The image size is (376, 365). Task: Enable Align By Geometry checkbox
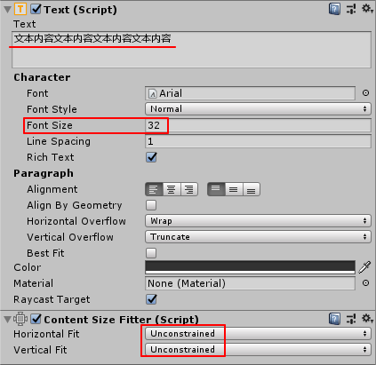tap(151, 205)
